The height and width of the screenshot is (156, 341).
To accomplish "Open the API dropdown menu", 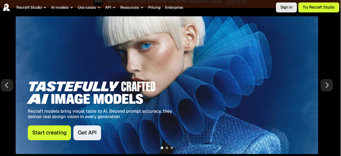I will tap(110, 7).
